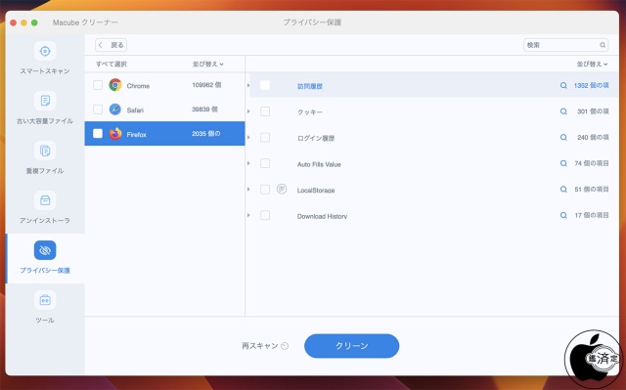Viewport: 626px width, 390px height.
Task: Select the 重複ファイル sidebar label
Action: coord(45,171)
